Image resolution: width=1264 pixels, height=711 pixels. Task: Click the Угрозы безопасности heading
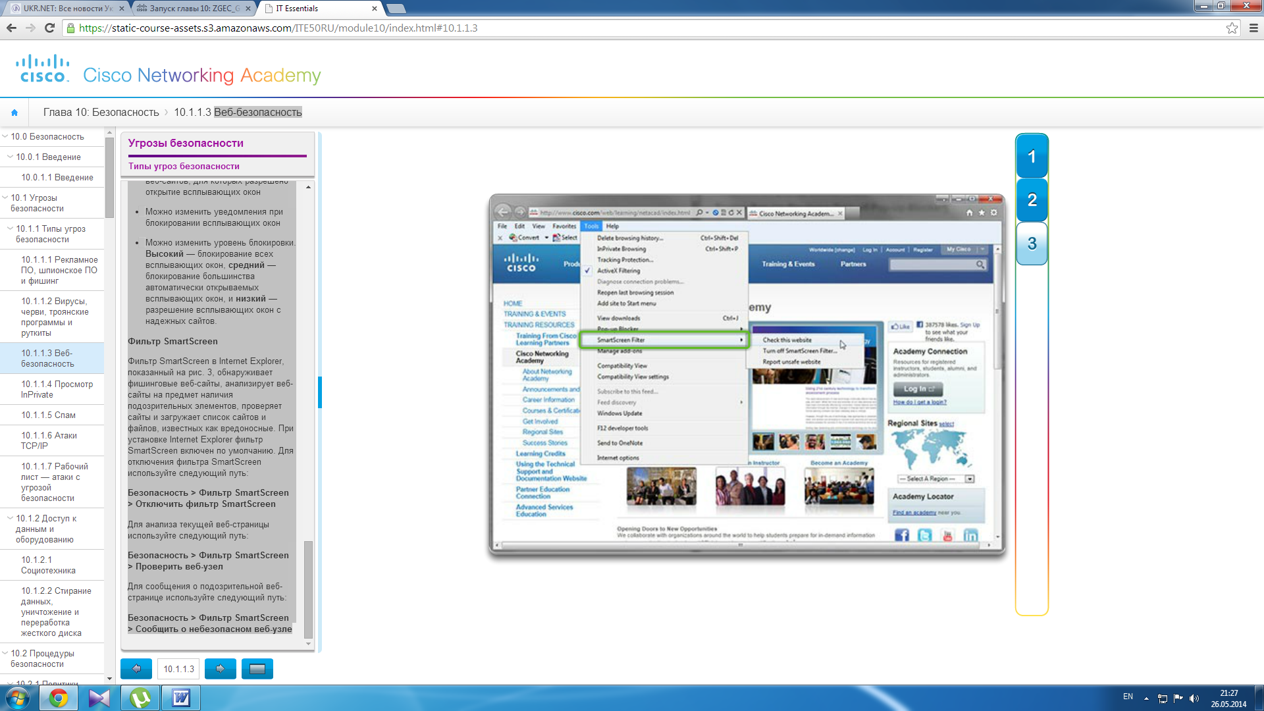tap(186, 143)
